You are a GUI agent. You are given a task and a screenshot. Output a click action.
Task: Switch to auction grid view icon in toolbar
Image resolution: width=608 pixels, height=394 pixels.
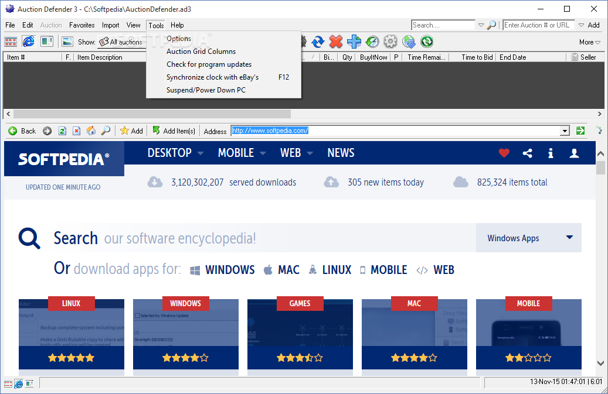11,42
